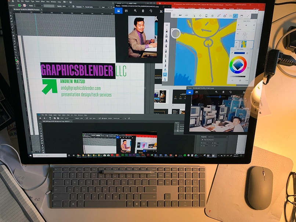The height and width of the screenshot is (222, 296).
Task: Open Edit & Create in top Photos window
Action: (161, 11)
